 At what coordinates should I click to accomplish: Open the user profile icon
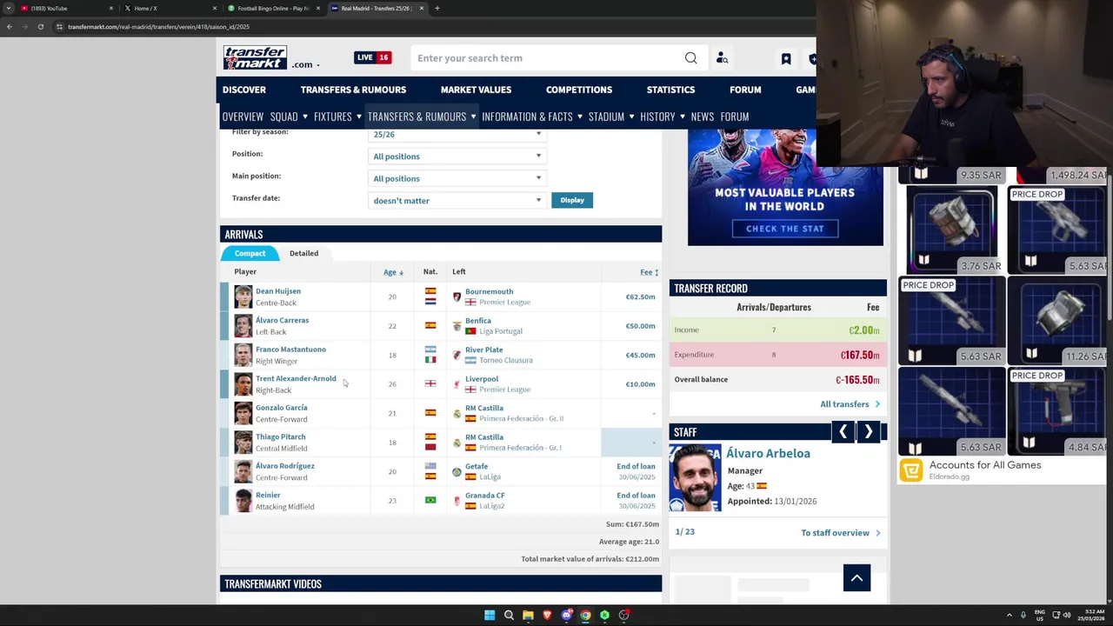point(722,58)
